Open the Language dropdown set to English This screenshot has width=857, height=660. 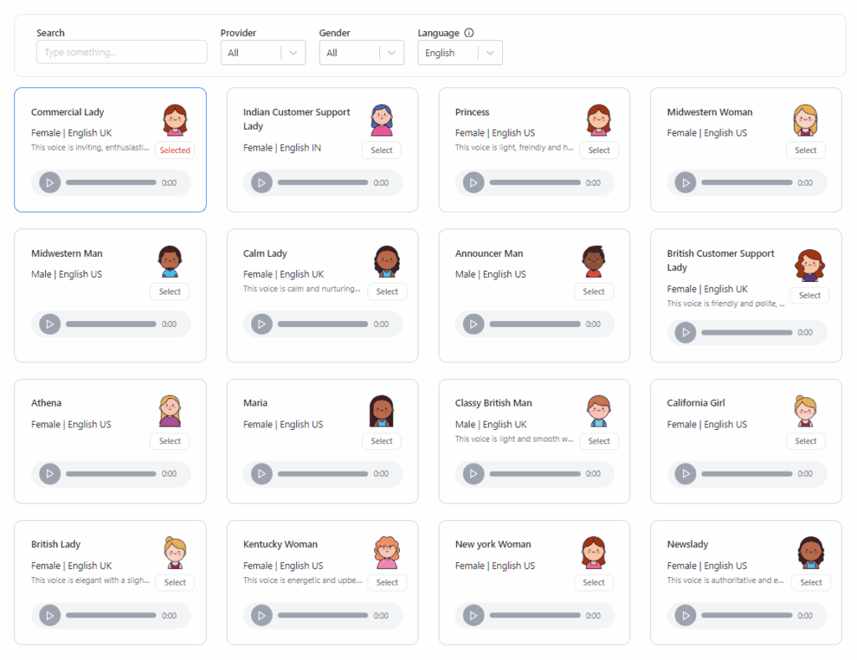[459, 53]
